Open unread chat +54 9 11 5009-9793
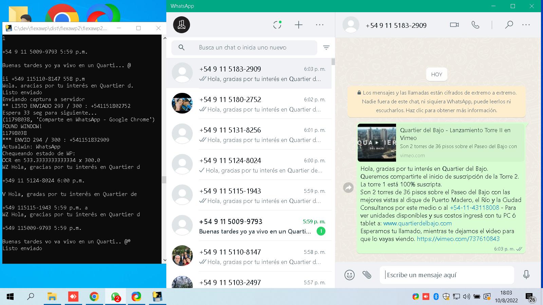This screenshot has height=305, width=543. 249,226
